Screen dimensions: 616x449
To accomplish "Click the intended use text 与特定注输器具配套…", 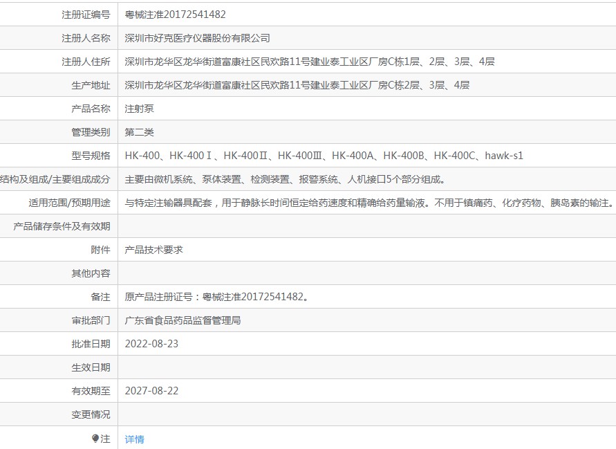I will tap(369, 203).
